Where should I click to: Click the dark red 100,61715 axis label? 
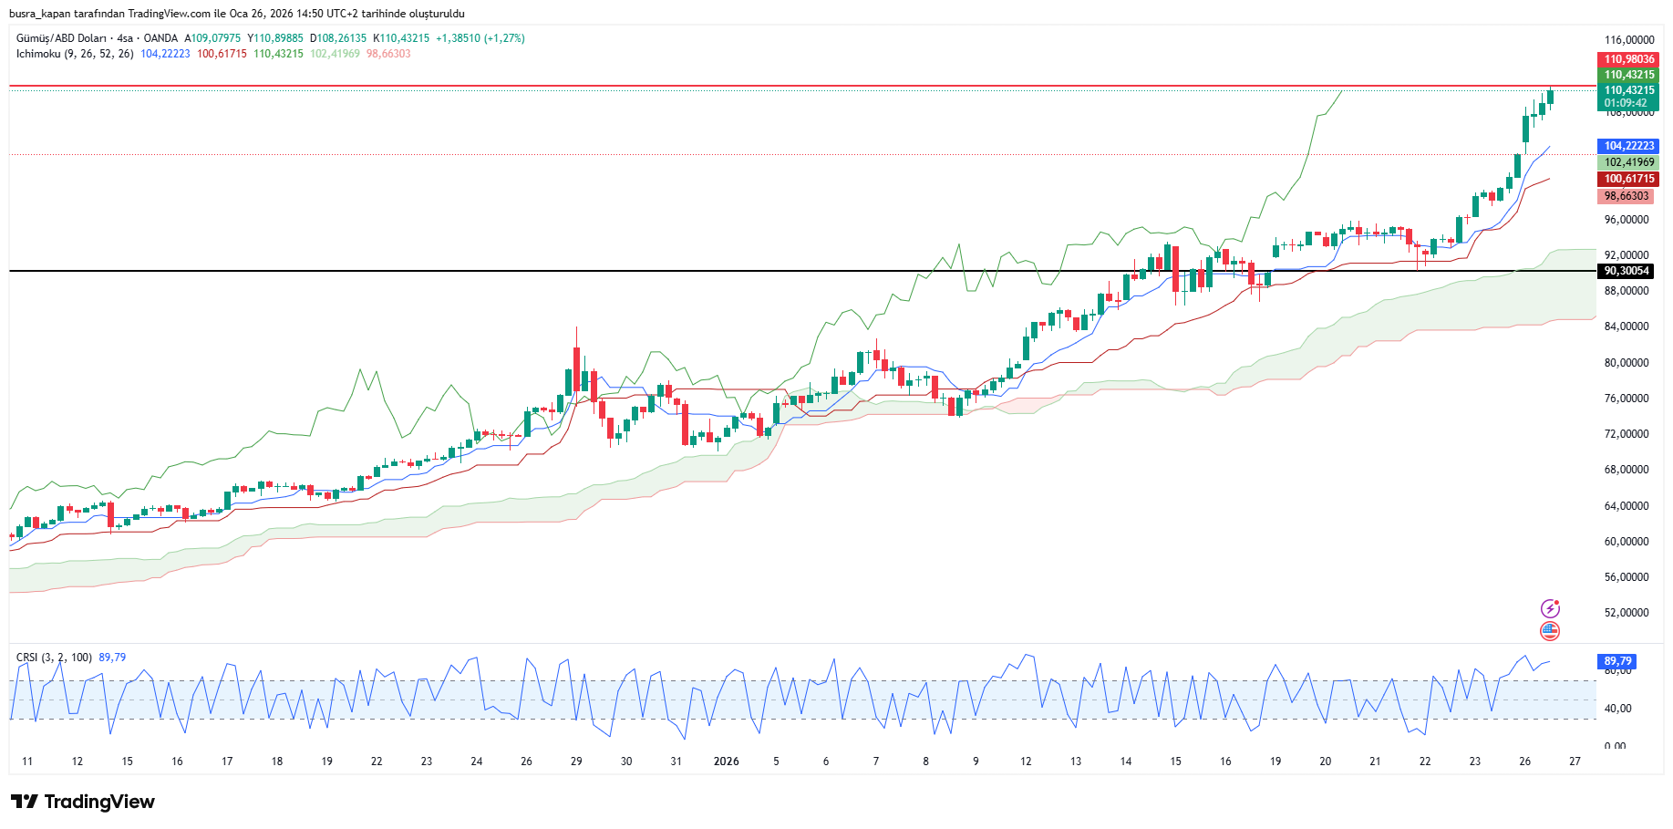click(x=1628, y=179)
